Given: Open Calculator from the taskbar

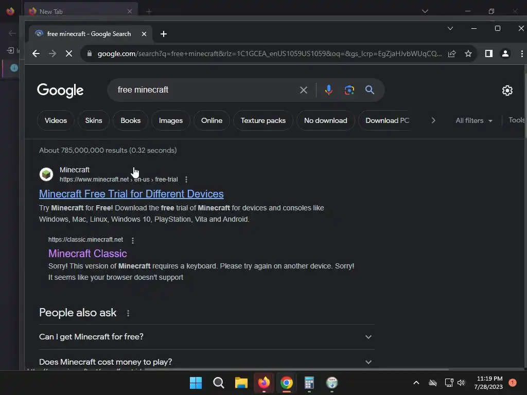Looking at the screenshot, I should point(309,383).
